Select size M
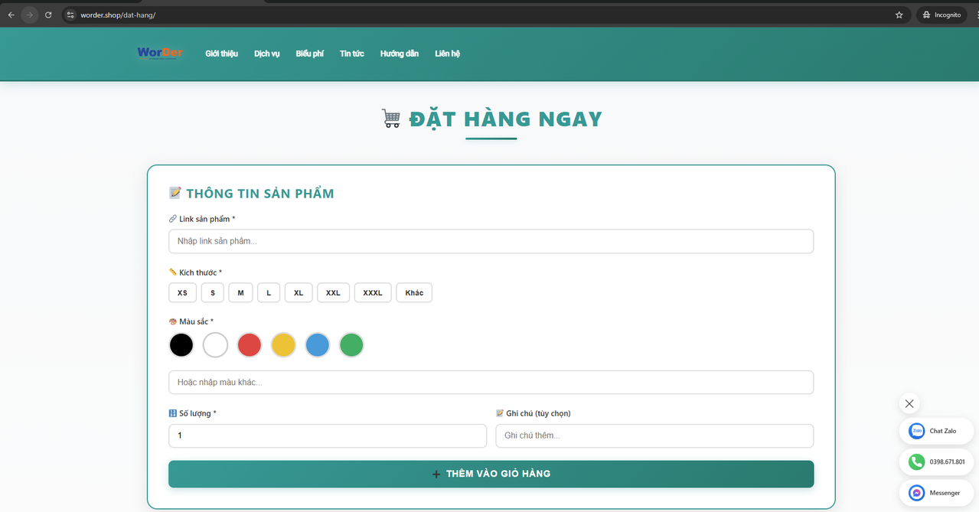This screenshot has height=512, width=979. coord(240,293)
